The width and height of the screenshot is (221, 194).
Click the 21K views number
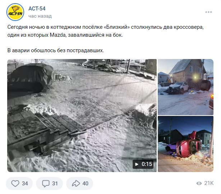point(209,183)
